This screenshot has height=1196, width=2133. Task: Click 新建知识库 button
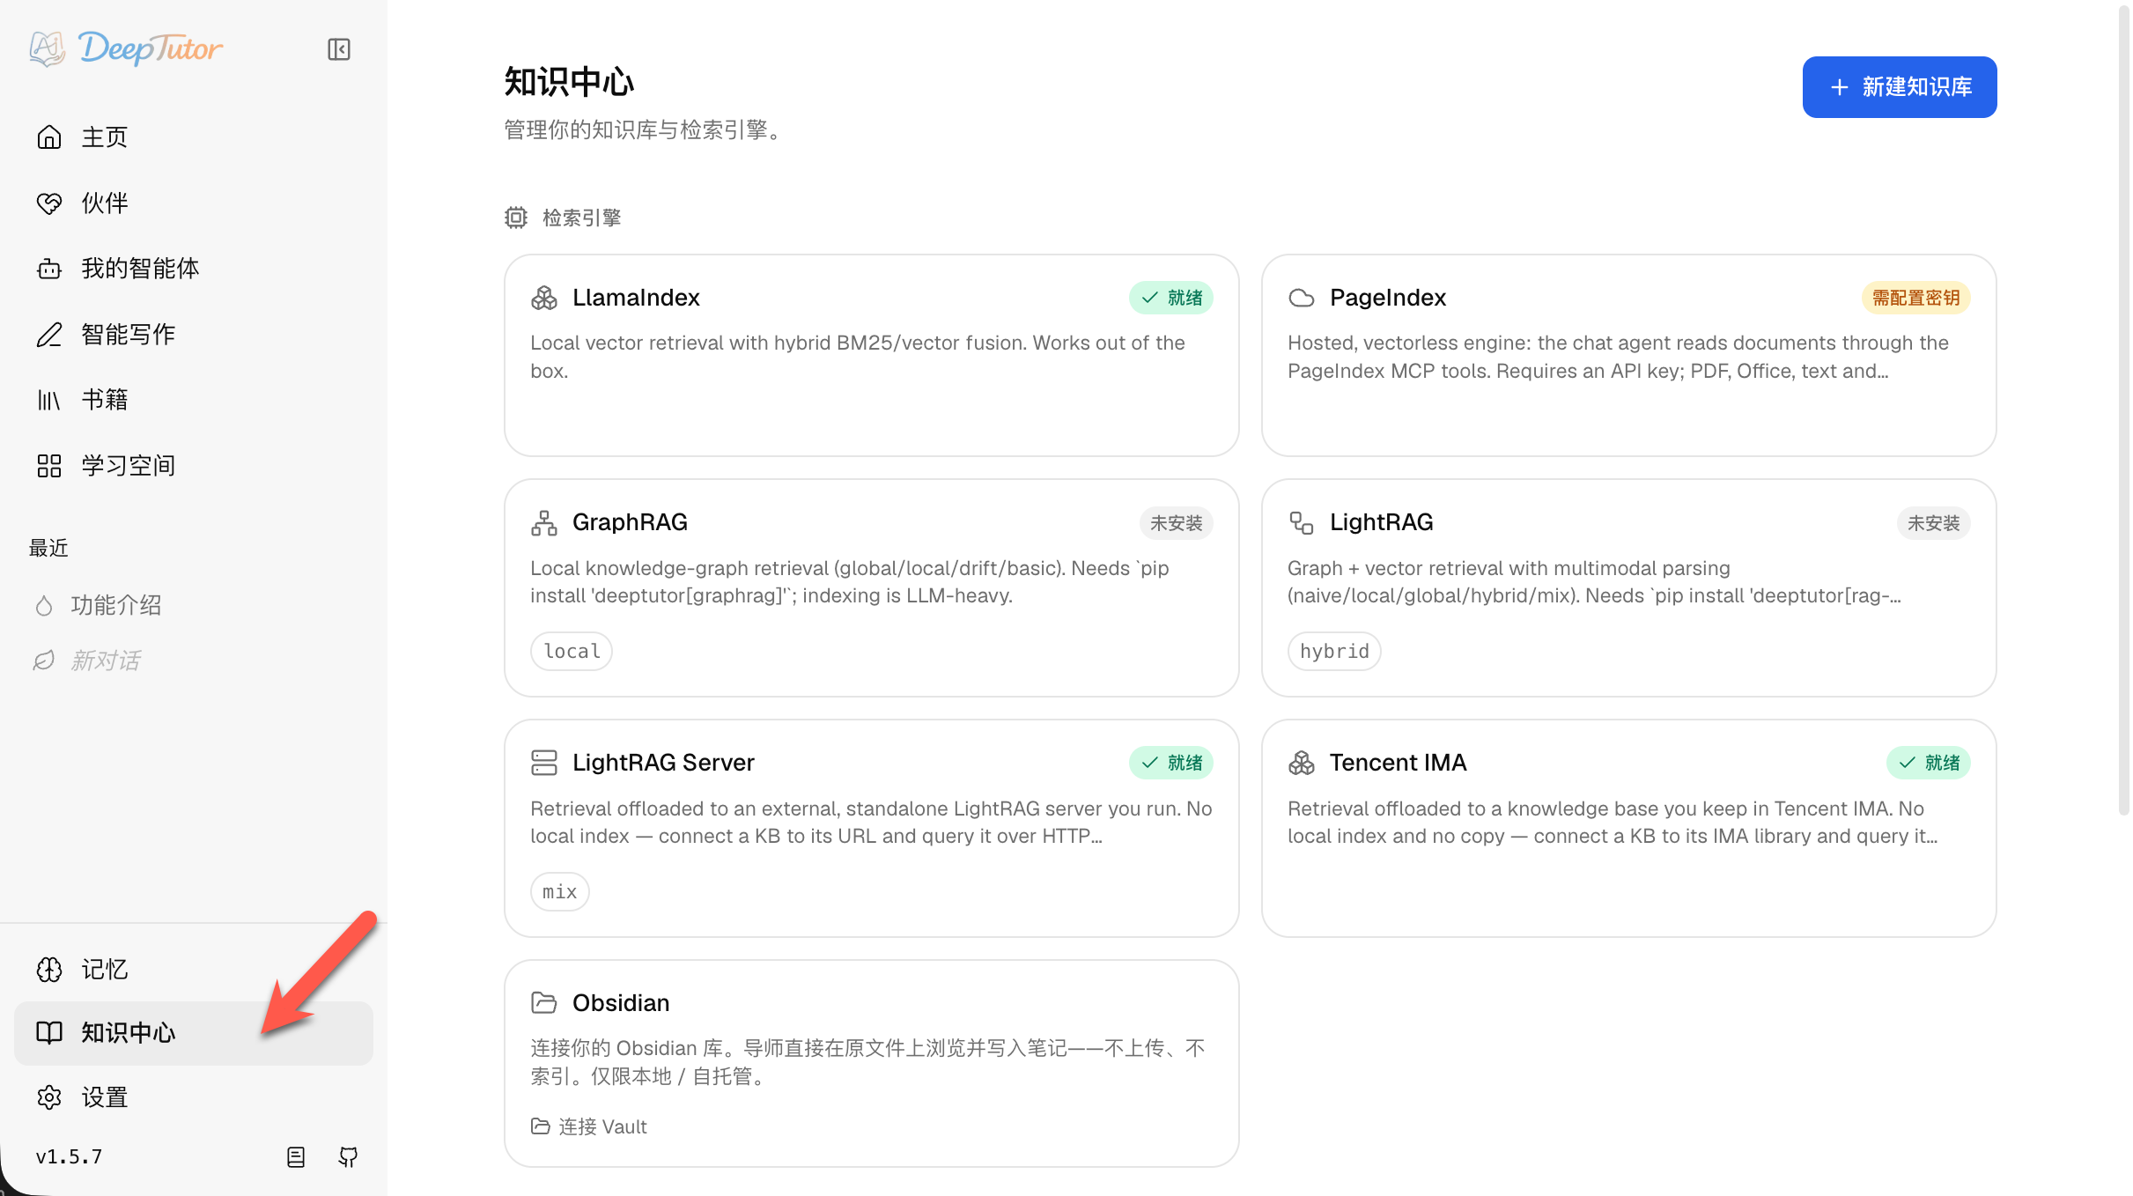tap(1900, 87)
